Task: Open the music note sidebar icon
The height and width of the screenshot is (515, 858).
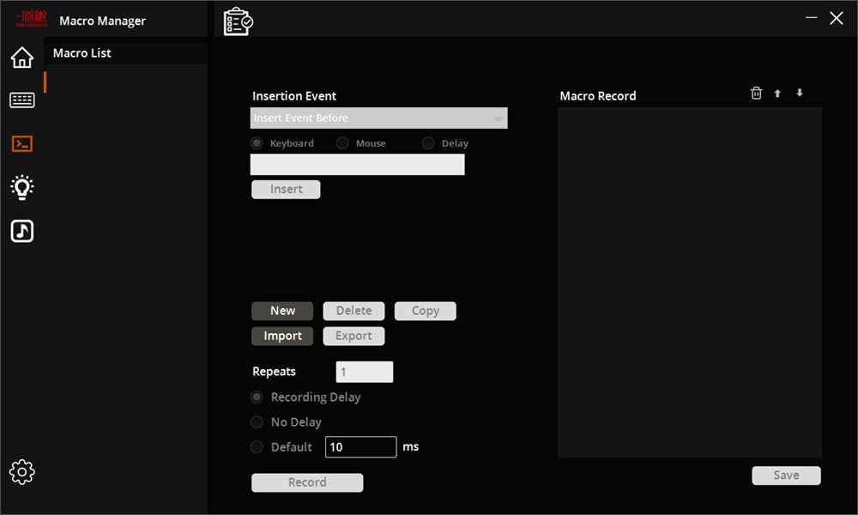Action: [22, 231]
